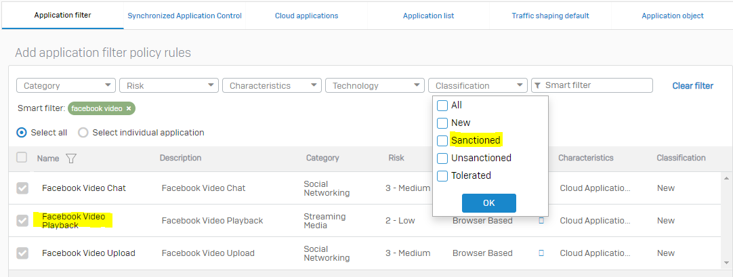Image resolution: width=733 pixels, height=277 pixels.
Task: Open the Category dropdown
Action: coord(66,85)
